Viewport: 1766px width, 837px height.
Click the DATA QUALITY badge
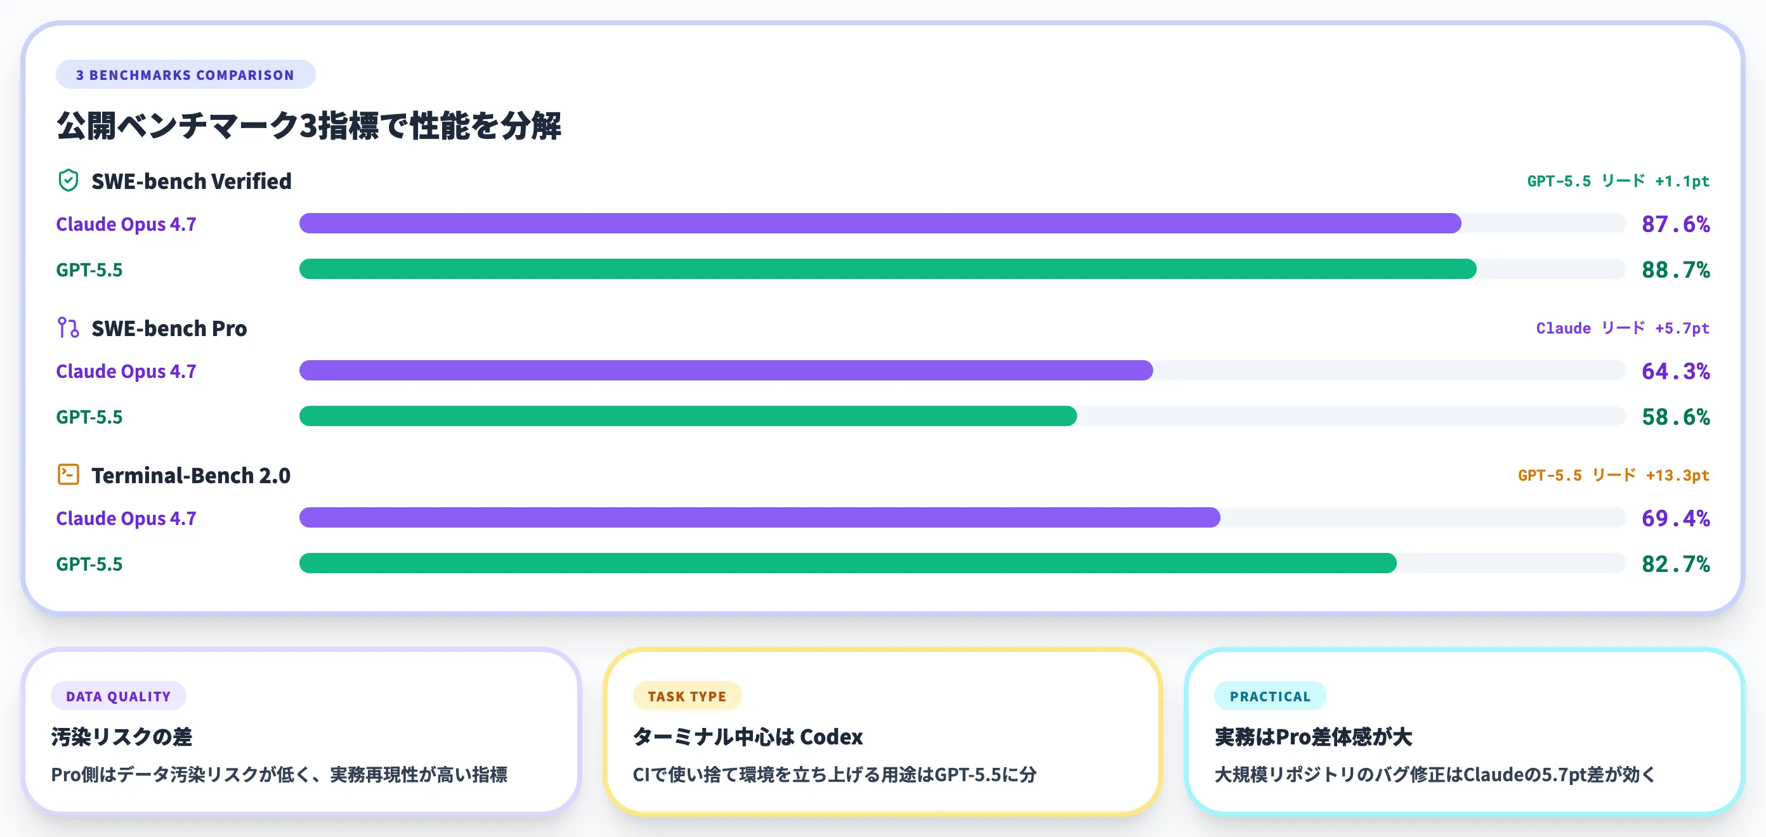tap(118, 696)
